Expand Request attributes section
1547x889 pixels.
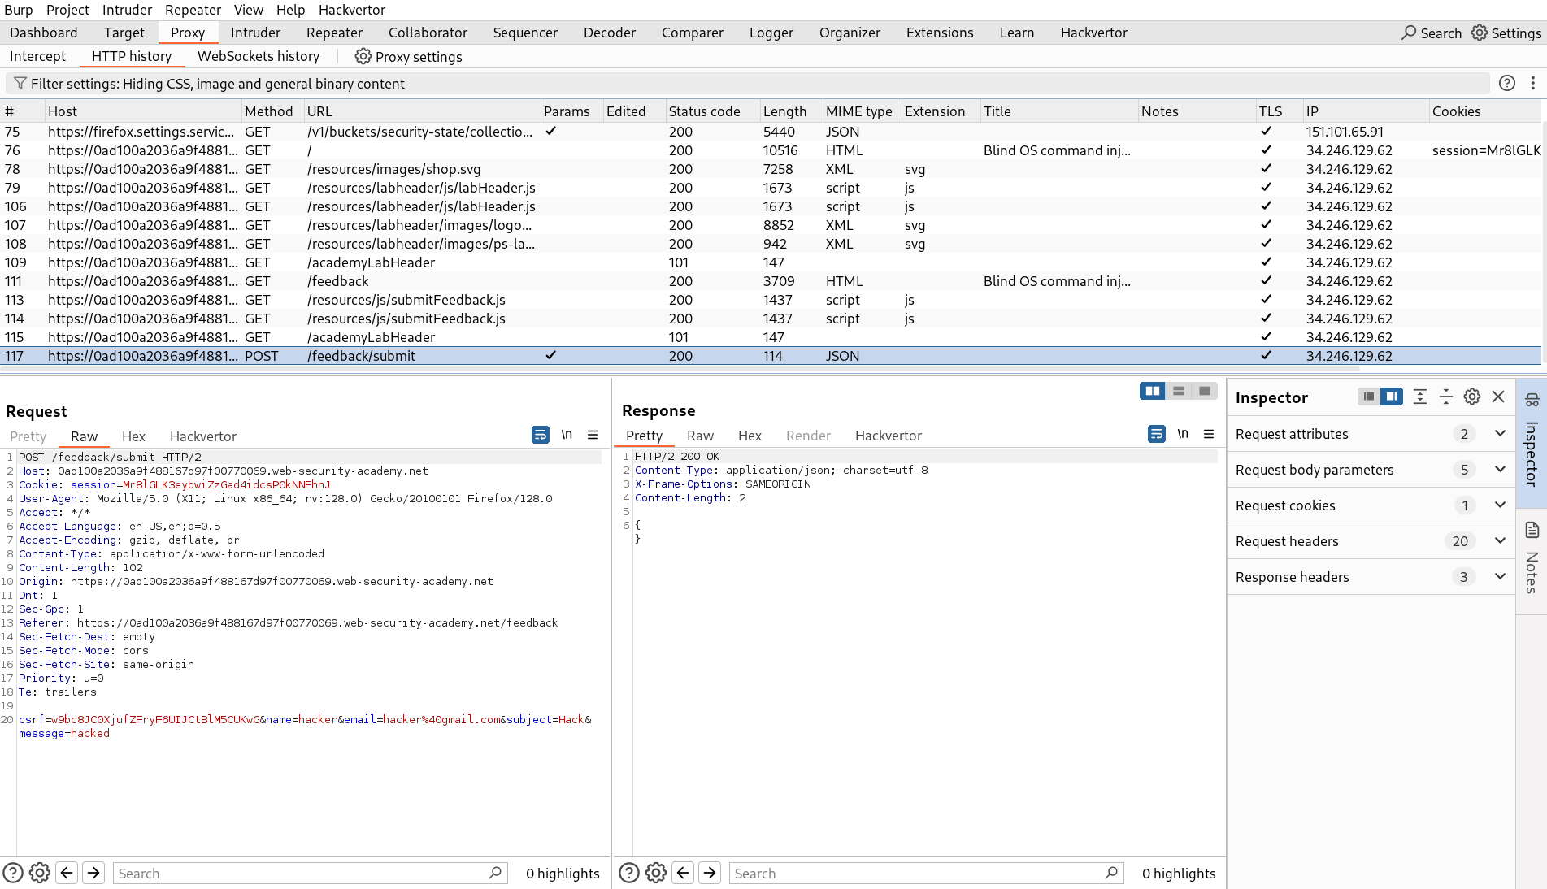1371,434
